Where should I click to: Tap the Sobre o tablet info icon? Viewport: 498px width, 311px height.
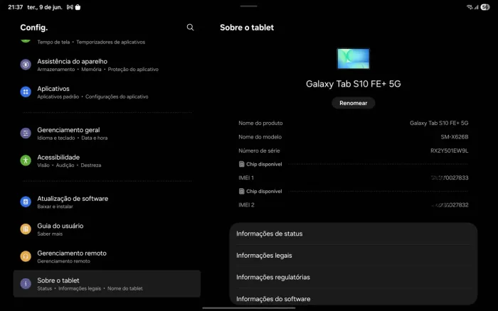point(26,283)
